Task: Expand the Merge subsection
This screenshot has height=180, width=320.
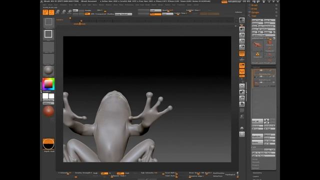Action: [255, 159]
